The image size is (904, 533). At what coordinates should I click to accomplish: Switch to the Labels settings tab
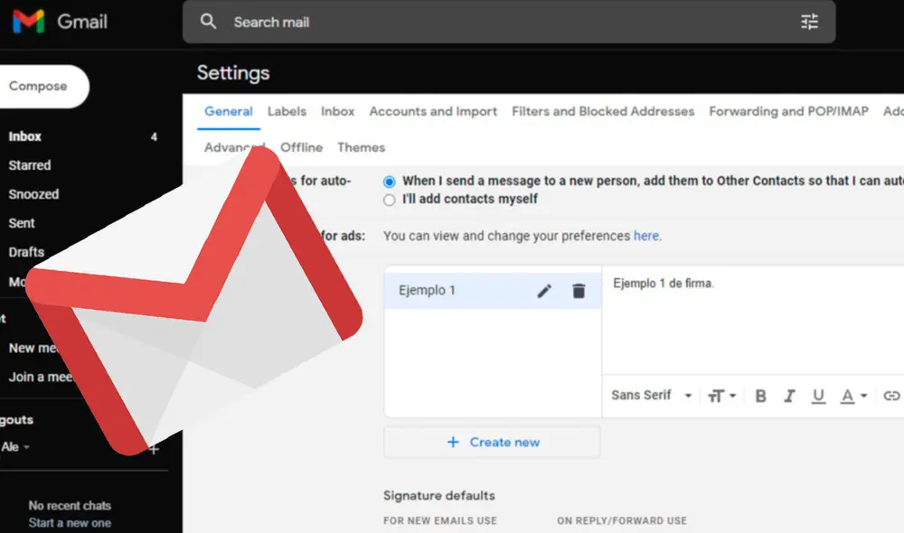[287, 111]
